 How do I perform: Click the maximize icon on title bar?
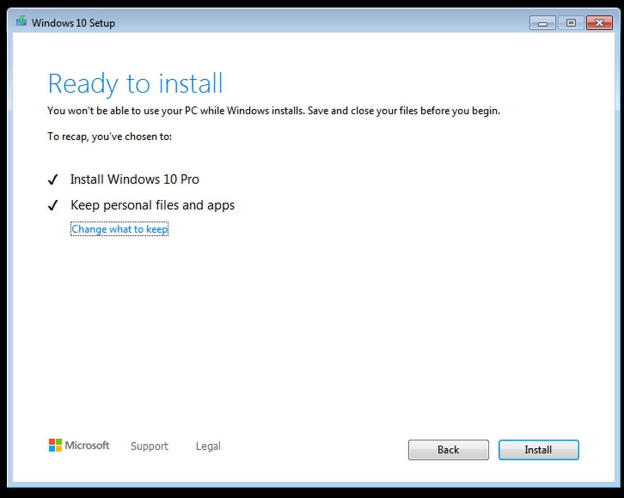[571, 23]
